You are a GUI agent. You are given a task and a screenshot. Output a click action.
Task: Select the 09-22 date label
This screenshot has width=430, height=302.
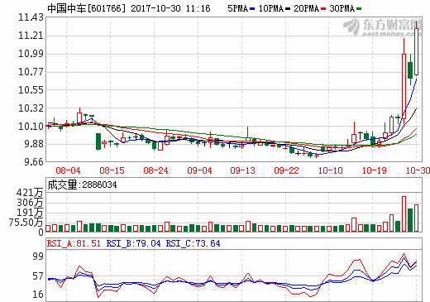pos(286,170)
